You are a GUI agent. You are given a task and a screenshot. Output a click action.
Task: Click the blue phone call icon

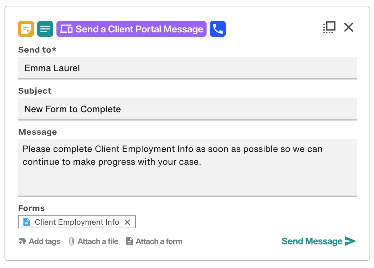click(x=218, y=29)
